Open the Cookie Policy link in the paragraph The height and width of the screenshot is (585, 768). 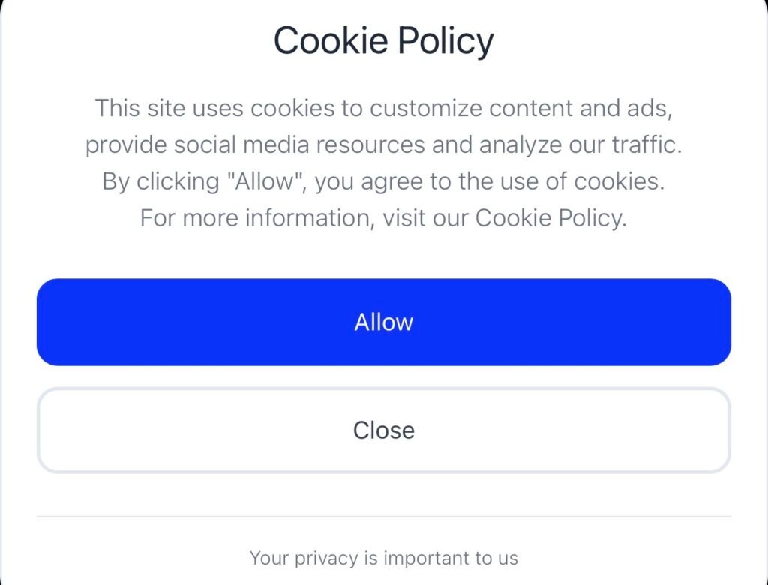(x=550, y=218)
